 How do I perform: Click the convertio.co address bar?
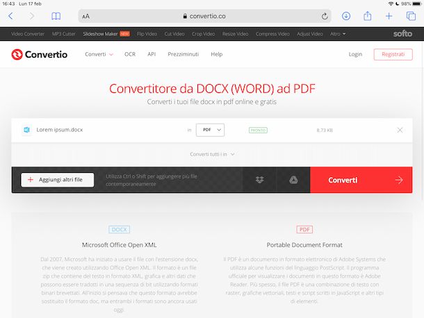(204, 16)
